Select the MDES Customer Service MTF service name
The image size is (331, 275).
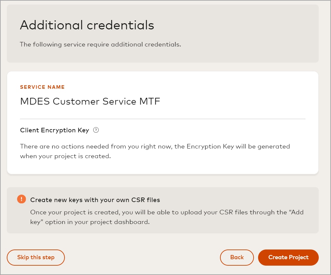click(x=90, y=101)
